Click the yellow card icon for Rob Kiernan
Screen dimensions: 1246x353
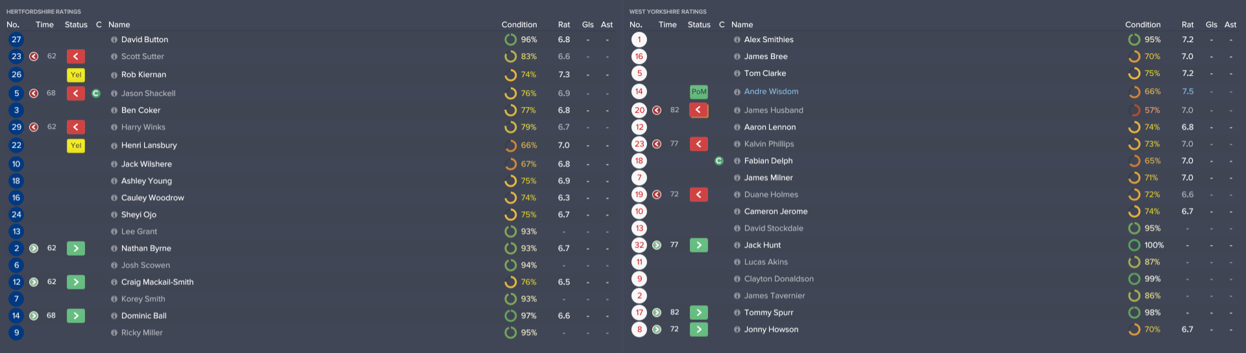click(76, 75)
